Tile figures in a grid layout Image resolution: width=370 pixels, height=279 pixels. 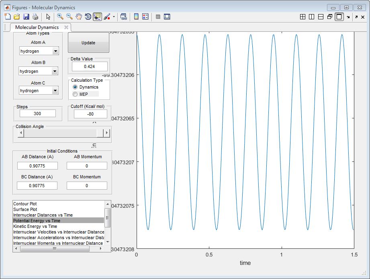tap(303, 17)
